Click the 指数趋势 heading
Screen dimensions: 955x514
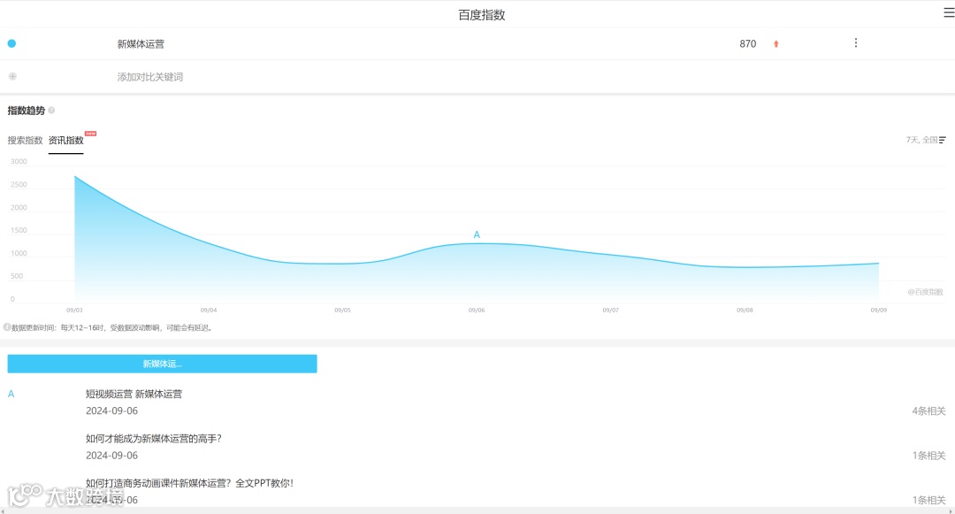click(x=27, y=111)
